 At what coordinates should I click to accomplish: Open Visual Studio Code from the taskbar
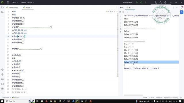(x=73, y=101)
